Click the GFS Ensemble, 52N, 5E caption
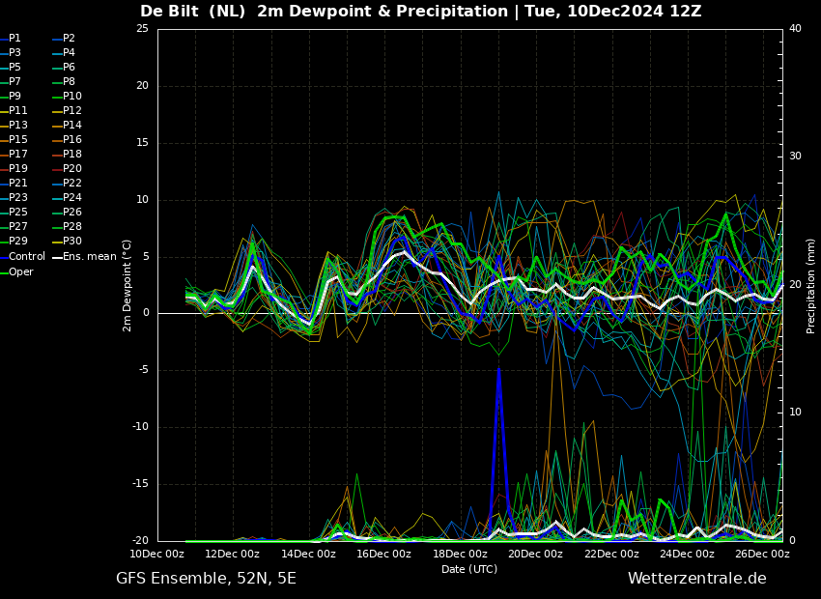 (x=206, y=579)
